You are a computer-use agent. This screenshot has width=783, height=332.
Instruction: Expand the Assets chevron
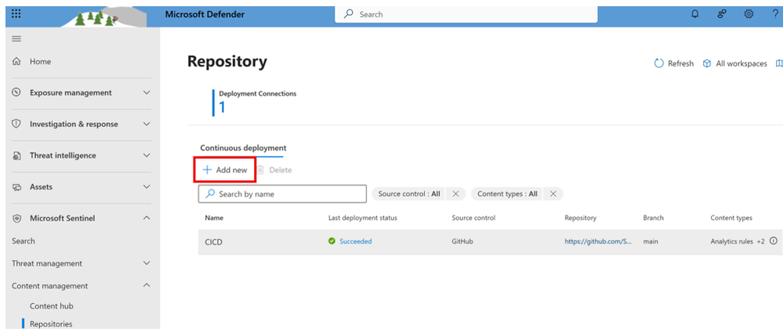pyautogui.click(x=147, y=186)
